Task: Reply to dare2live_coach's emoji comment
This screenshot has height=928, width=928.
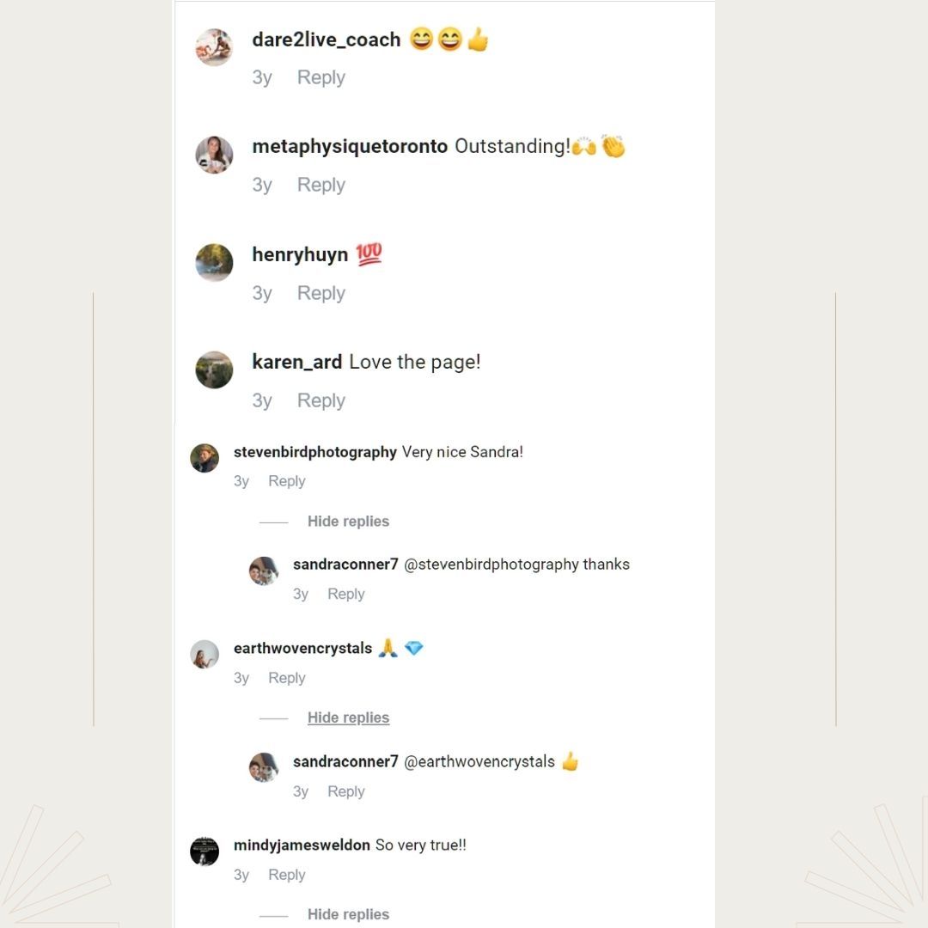Action: coord(321,77)
